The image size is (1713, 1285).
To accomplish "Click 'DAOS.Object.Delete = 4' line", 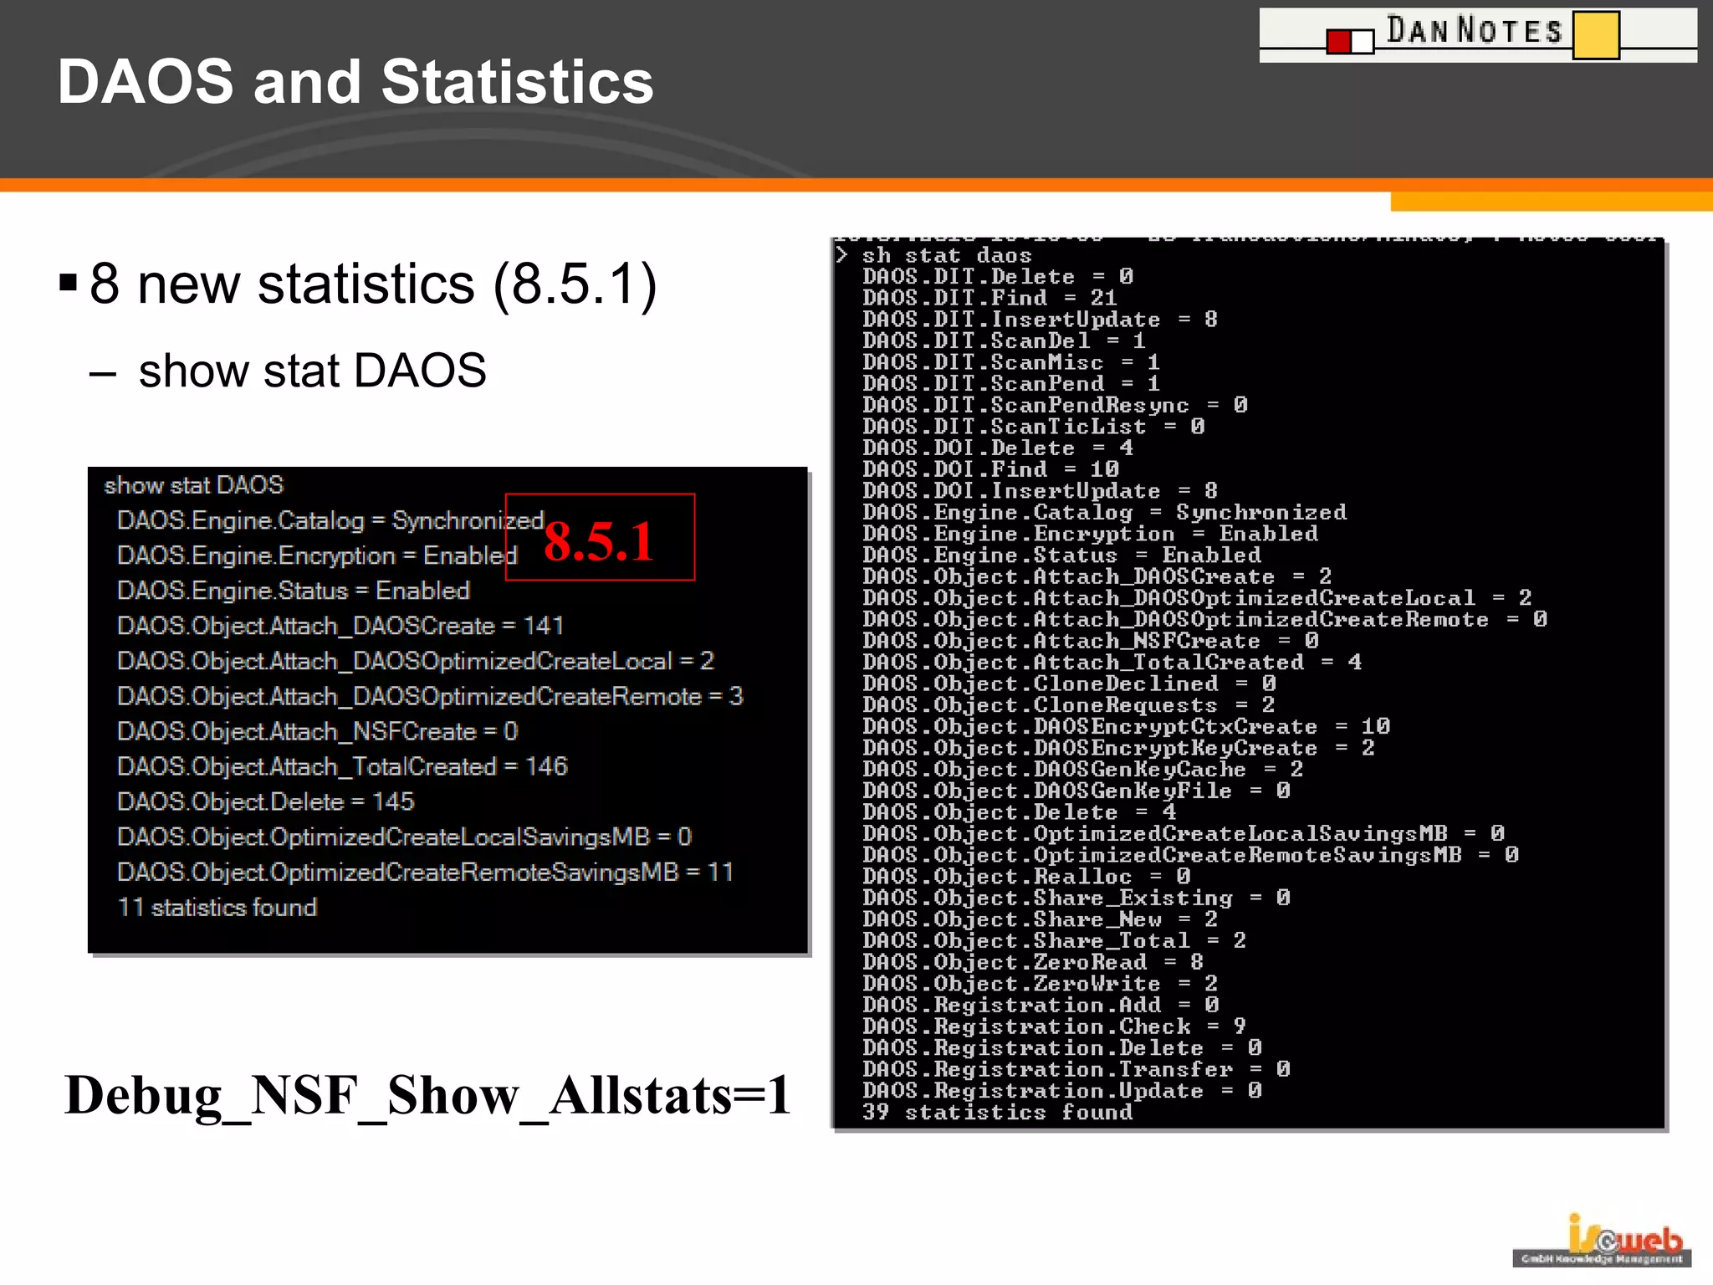I will tap(1020, 812).
